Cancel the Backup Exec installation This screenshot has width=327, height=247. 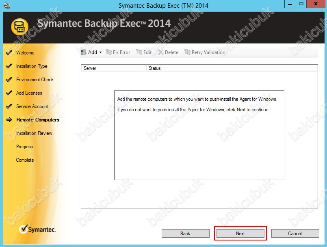(295, 234)
